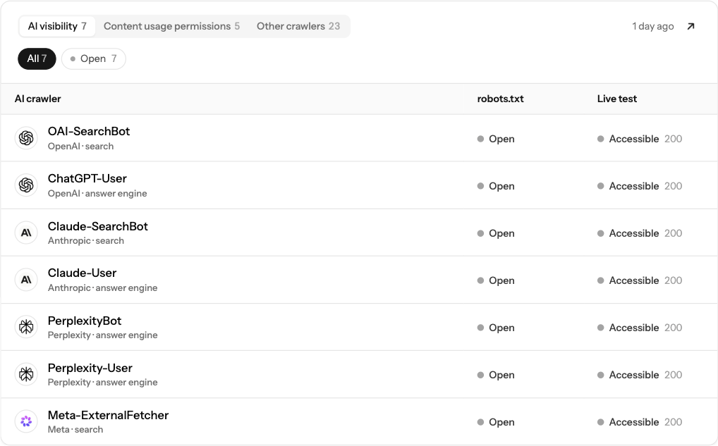718x446 pixels.
Task: Click Accessible 200 in Claude-User row
Action: [x=640, y=280]
